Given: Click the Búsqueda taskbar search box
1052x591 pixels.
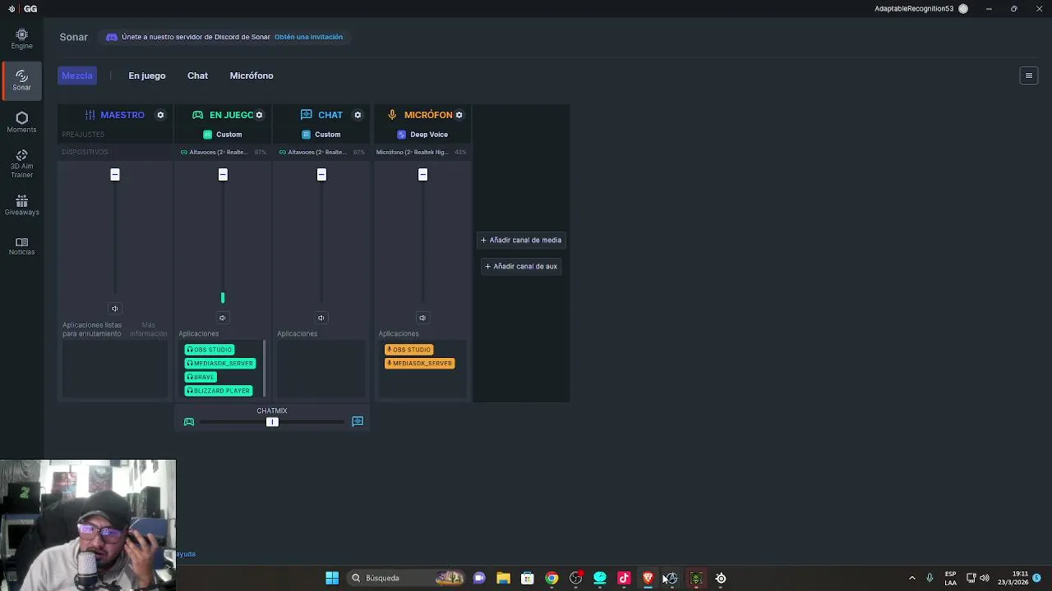Looking at the screenshot, I should coord(405,578).
